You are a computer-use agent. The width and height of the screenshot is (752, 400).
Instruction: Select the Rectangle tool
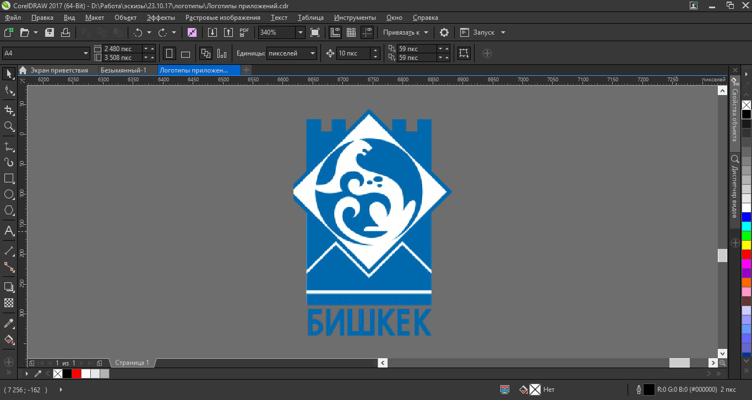[9, 179]
